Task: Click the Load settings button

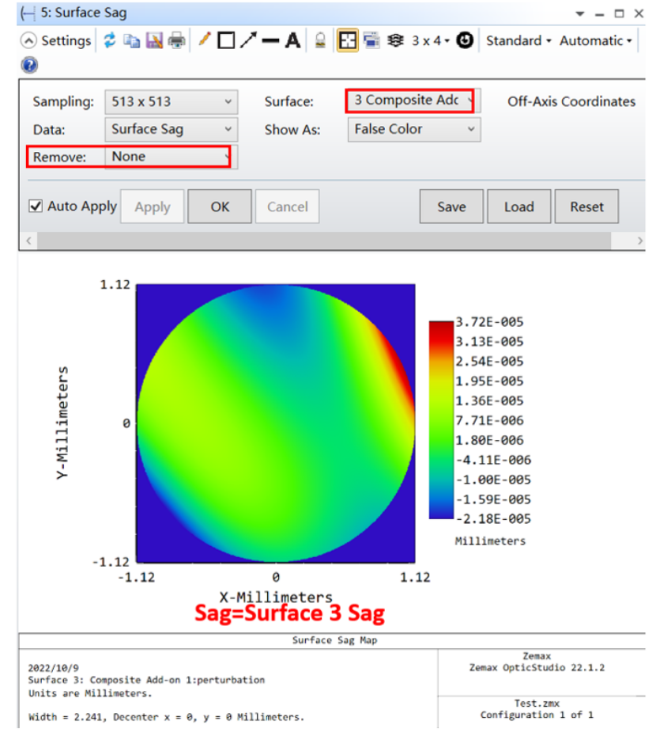Action: (x=519, y=207)
